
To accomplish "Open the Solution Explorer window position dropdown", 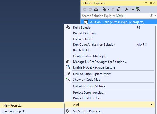I will point(146,3).
